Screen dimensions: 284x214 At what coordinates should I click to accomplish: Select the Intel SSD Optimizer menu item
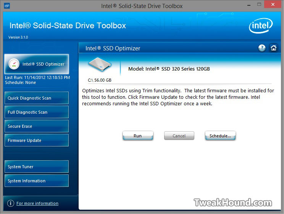pyautogui.click(x=37, y=64)
